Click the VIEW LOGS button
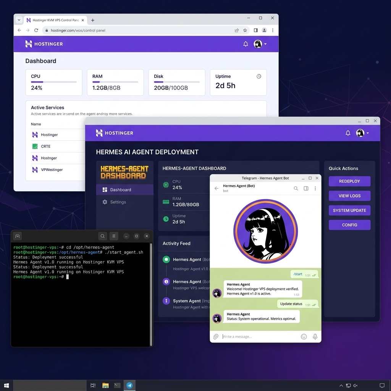Image resolution: width=391 pixels, height=391 pixels. point(349,196)
